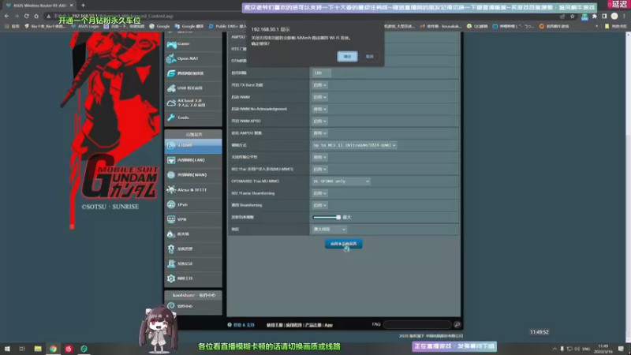Click the FAQ search magnifier icon
This screenshot has height=355, width=631.
pyautogui.click(x=457, y=324)
